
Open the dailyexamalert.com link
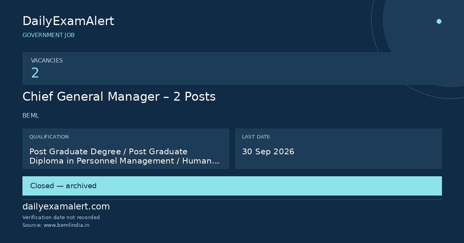(x=66, y=207)
